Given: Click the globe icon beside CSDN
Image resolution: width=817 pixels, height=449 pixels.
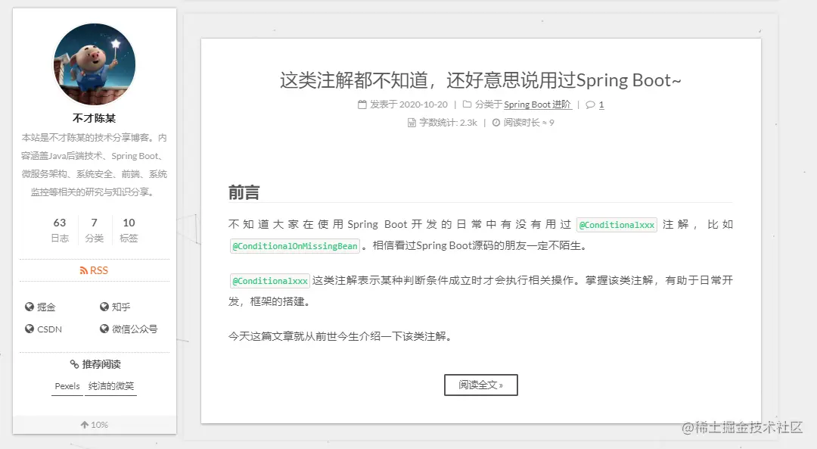Looking at the screenshot, I should [x=30, y=329].
